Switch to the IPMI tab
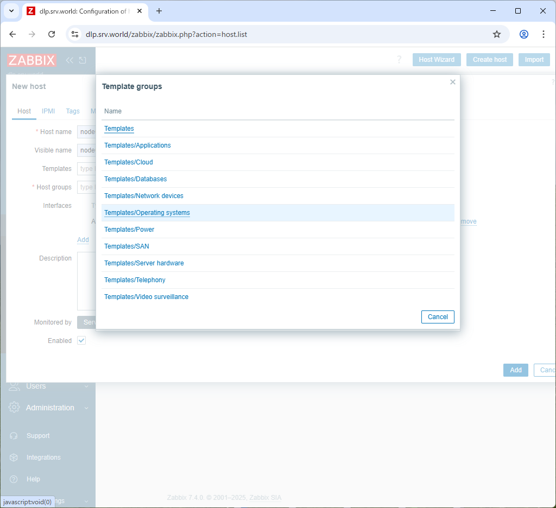The width and height of the screenshot is (556, 508). pyautogui.click(x=48, y=111)
